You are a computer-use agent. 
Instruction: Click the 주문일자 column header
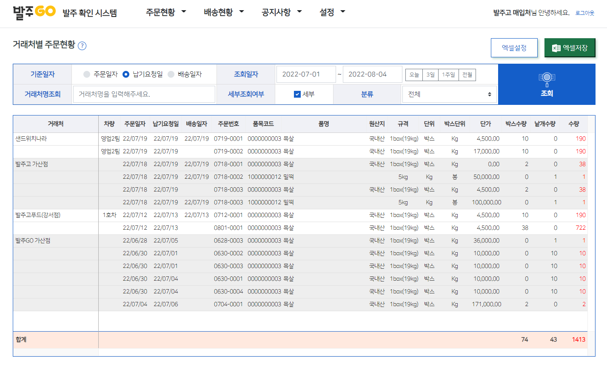click(x=135, y=124)
